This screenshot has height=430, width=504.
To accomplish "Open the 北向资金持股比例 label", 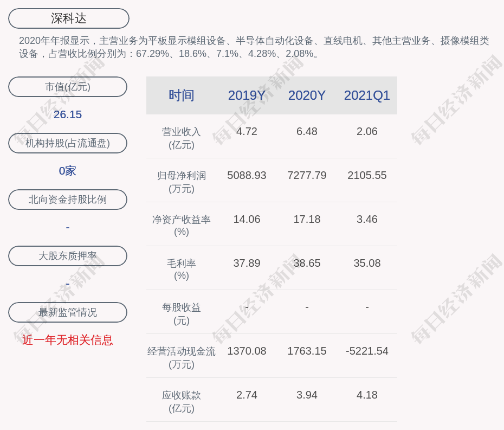I will (x=68, y=200).
